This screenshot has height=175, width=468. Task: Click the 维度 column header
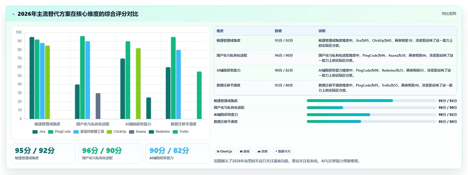pos(220,31)
